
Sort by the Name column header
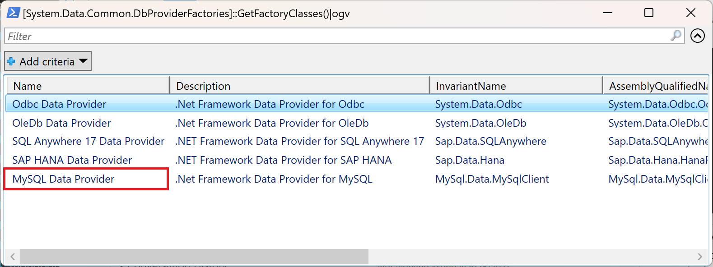coord(87,86)
